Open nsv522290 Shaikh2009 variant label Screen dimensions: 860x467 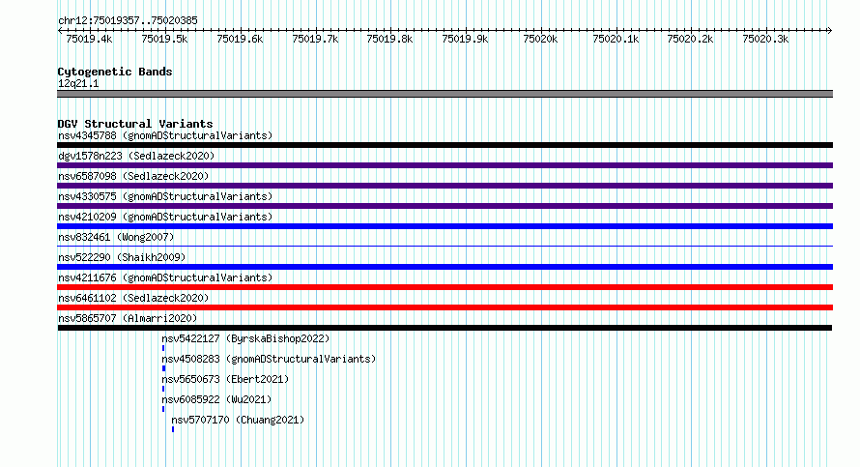(x=122, y=257)
